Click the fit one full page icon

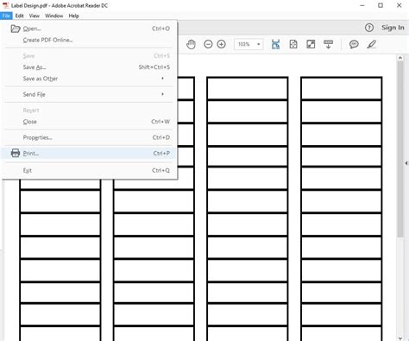click(x=293, y=44)
